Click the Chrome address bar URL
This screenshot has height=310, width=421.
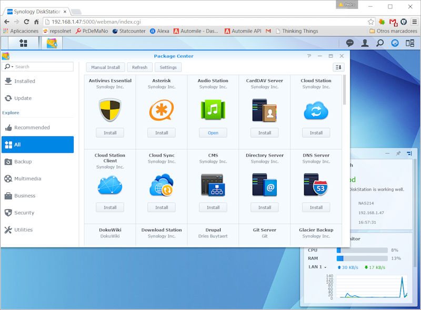click(96, 22)
